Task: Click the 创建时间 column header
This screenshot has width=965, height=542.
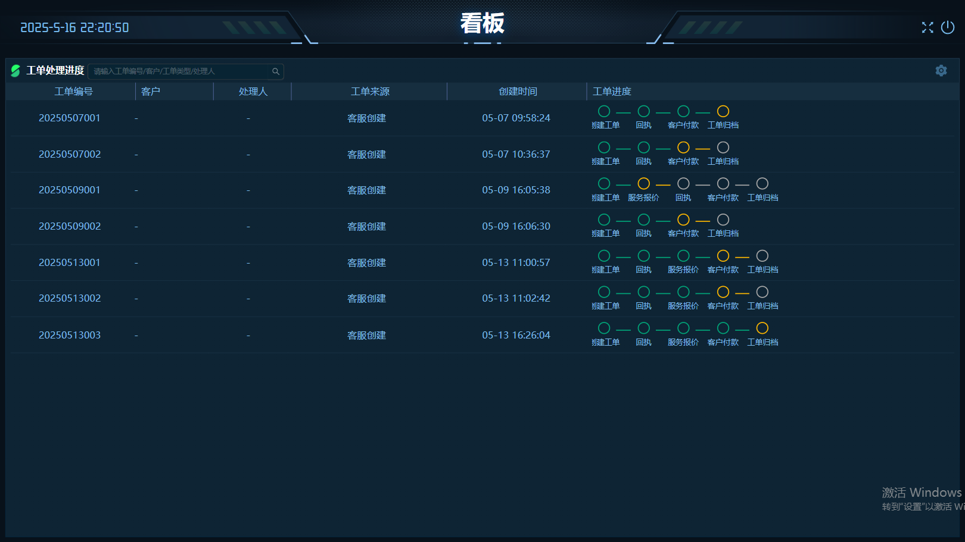Action: (x=517, y=92)
